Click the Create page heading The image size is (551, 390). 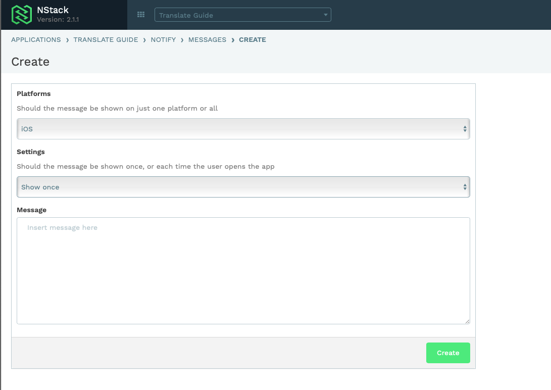coord(30,62)
